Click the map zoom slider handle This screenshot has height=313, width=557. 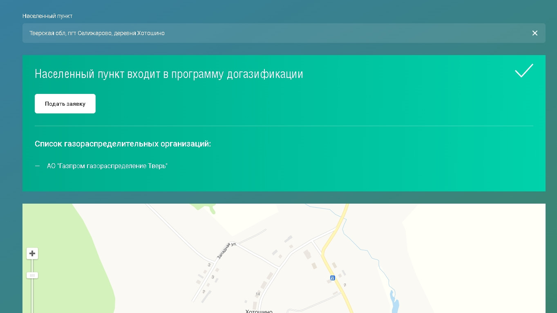[x=32, y=275]
